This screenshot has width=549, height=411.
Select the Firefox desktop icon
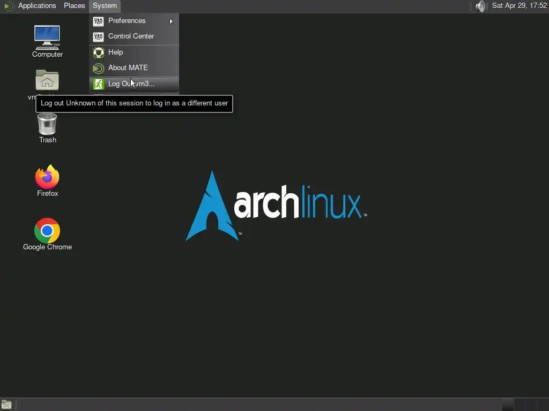pyautogui.click(x=47, y=180)
